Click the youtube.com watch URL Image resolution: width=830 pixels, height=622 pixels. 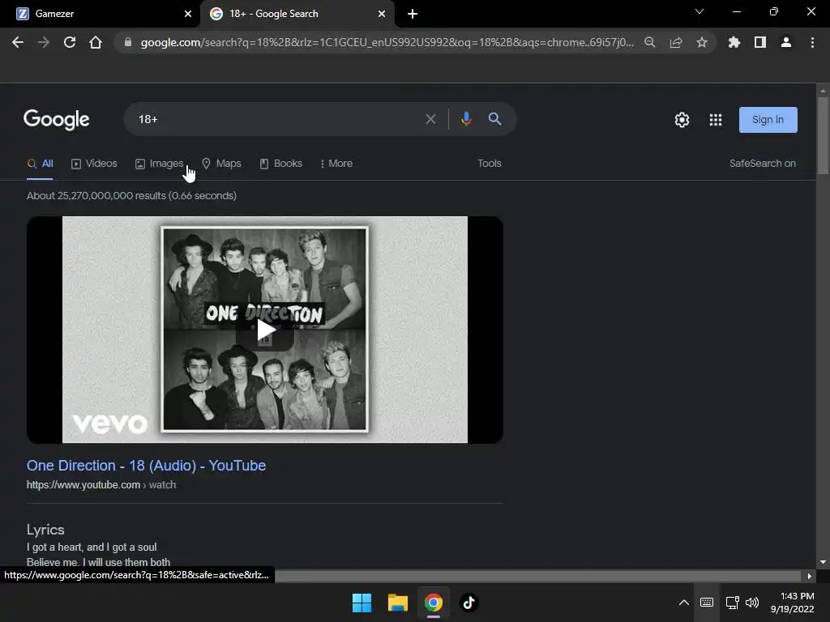tap(101, 485)
